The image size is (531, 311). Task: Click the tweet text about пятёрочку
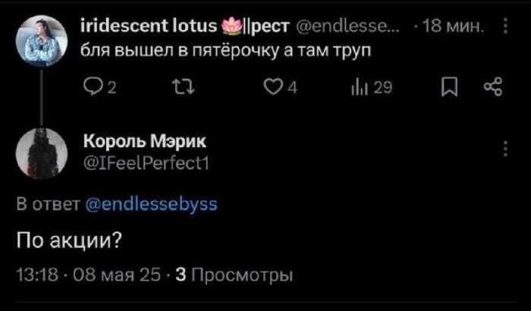click(226, 52)
